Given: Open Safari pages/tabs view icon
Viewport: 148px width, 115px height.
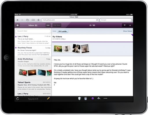Looking at the screenshot, I should [x=27, y=20].
